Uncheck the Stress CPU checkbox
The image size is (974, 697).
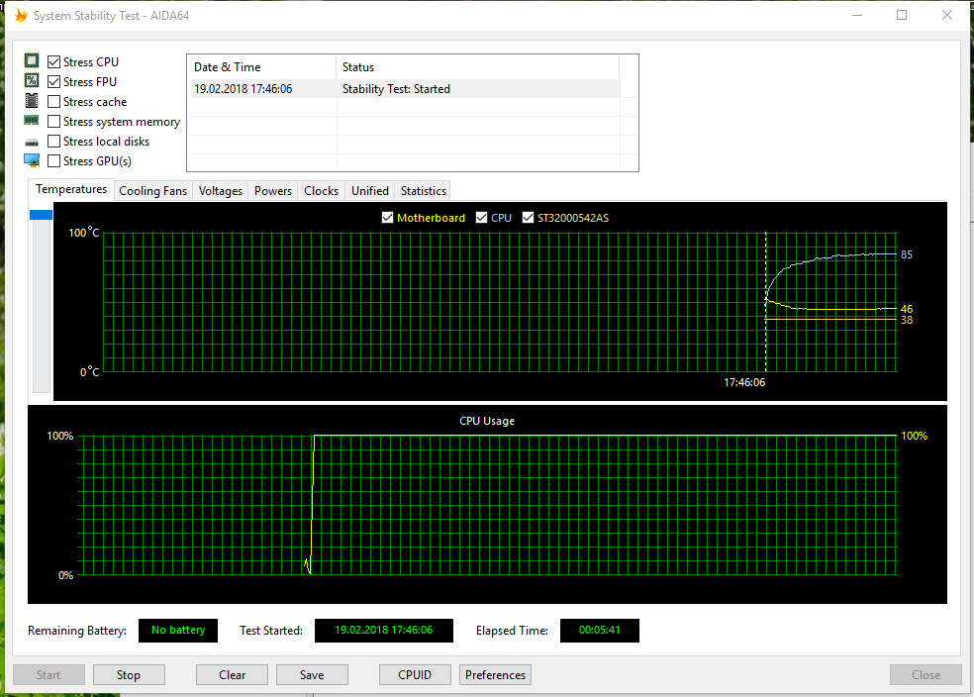(54, 62)
